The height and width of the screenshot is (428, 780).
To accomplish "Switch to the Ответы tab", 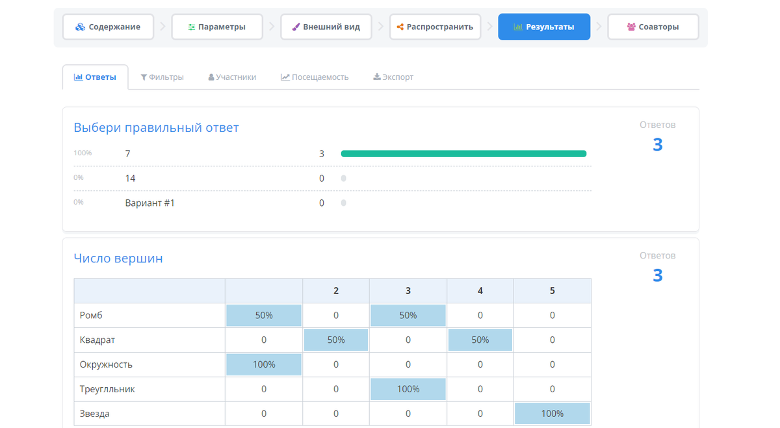I will click(96, 77).
